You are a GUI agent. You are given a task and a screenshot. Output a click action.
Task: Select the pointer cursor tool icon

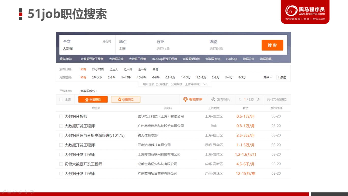point(26,192)
